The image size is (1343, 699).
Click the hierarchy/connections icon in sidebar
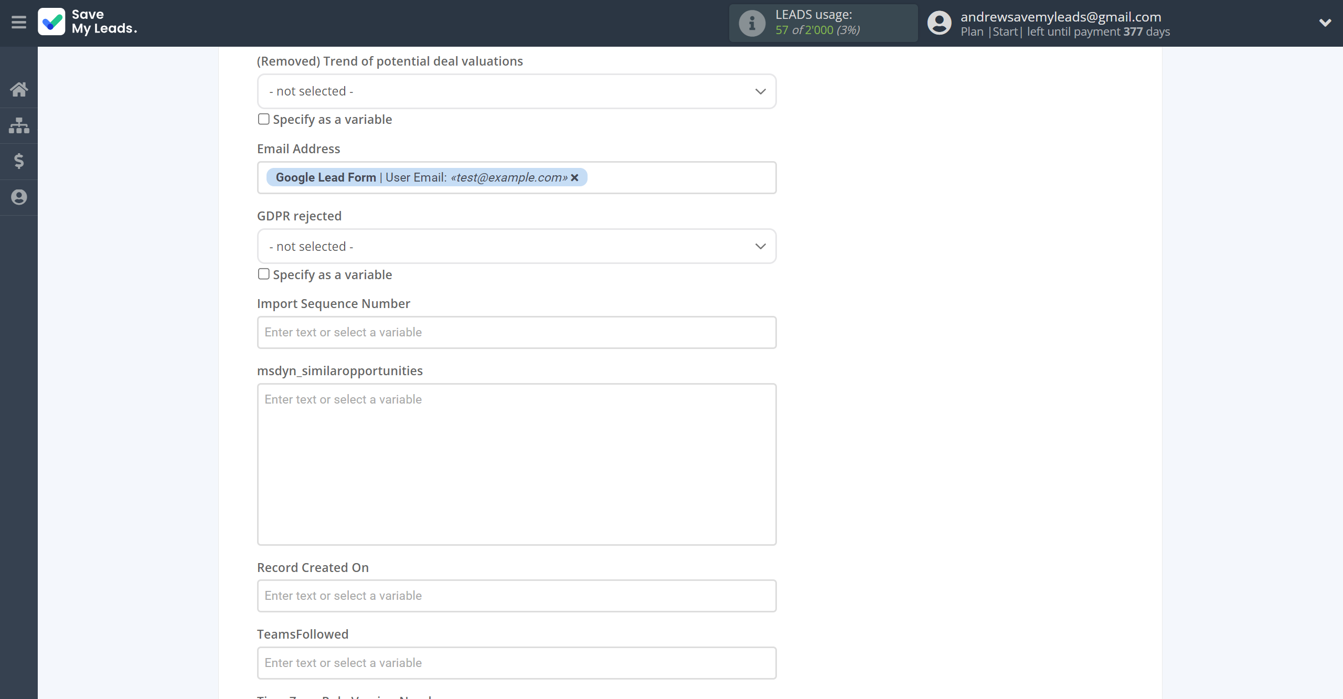point(19,125)
